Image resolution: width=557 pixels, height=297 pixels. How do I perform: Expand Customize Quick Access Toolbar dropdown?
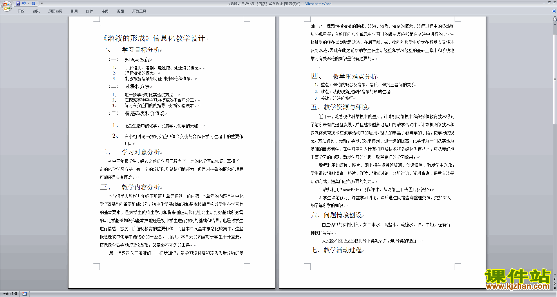42,3
